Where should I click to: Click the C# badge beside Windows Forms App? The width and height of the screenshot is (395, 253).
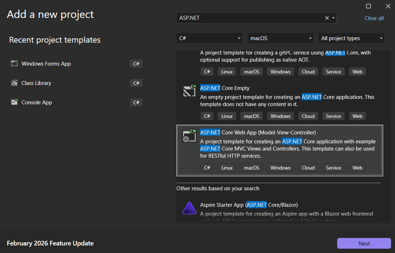[x=136, y=63]
